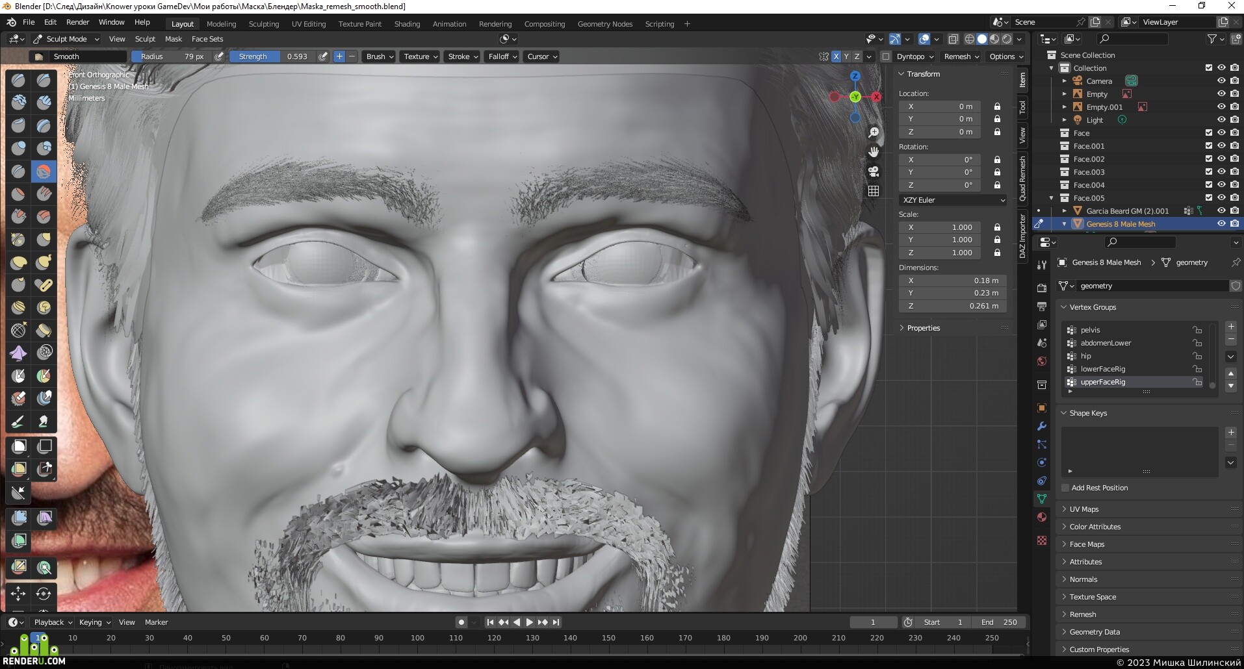Open the Remesh dropdown in header
Screen dimensions: 1244x669
961,57
